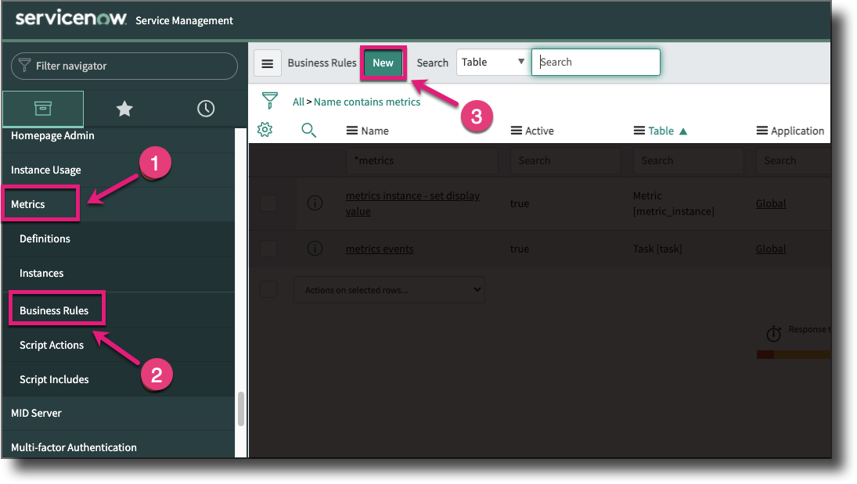Image resolution: width=857 pixels, height=484 pixels.
Task: Select Script Includes in navigator
Action: tap(54, 379)
